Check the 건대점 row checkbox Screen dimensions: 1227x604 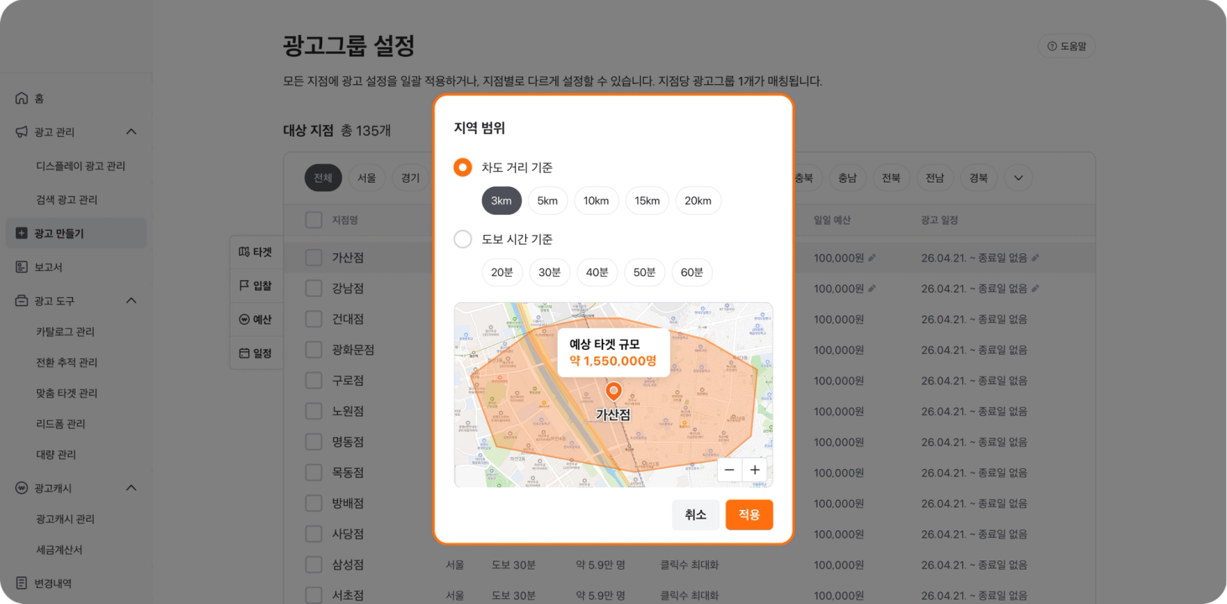coord(314,319)
